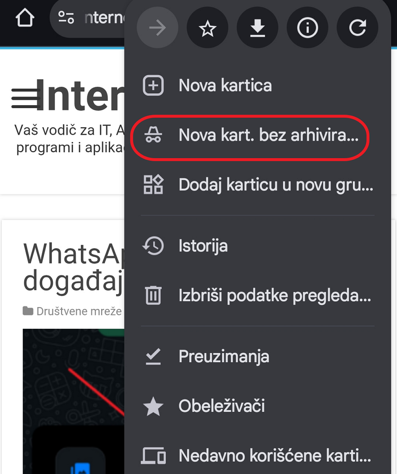The width and height of the screenshot is (397, 474).
Task: Open the page info icon
Action: pyautogui.click(x=307, y=28)
